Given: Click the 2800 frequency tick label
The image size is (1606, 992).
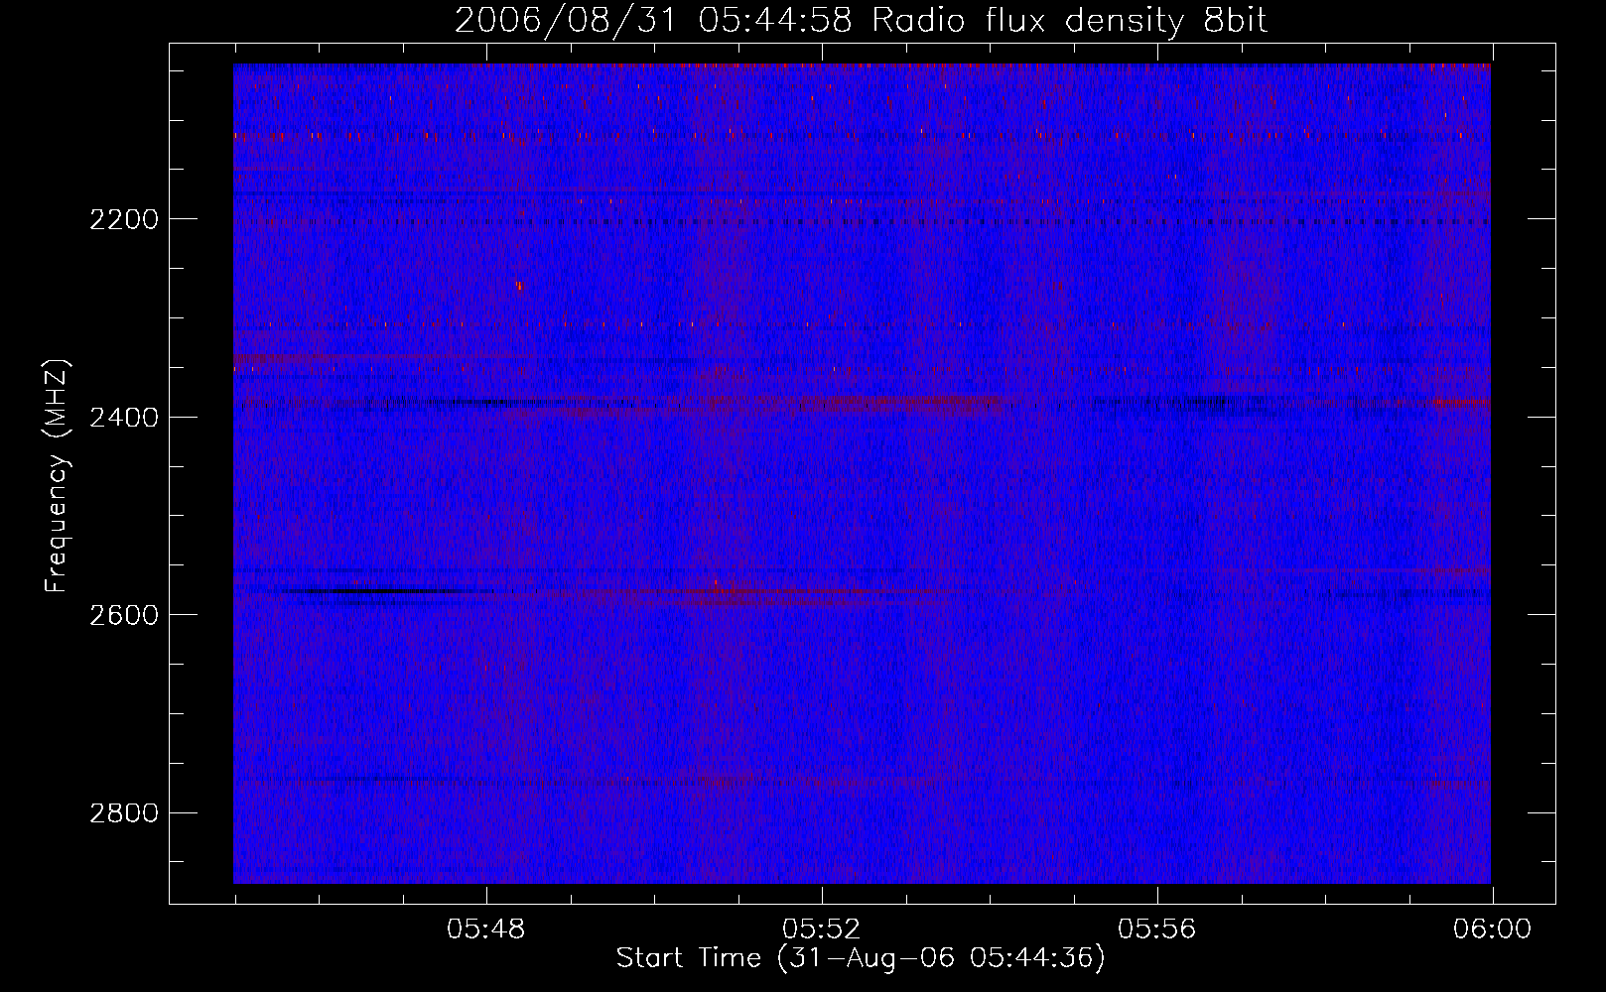Looking at the screenshot, I should tap(124, 813).
